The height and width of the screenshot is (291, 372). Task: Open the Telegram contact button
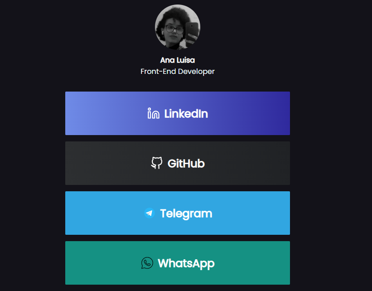coord(178,213)
